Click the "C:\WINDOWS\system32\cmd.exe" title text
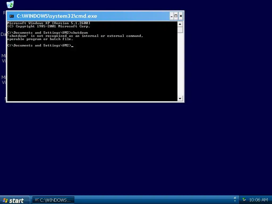The image size is (272, 204). tap(57, 16)
